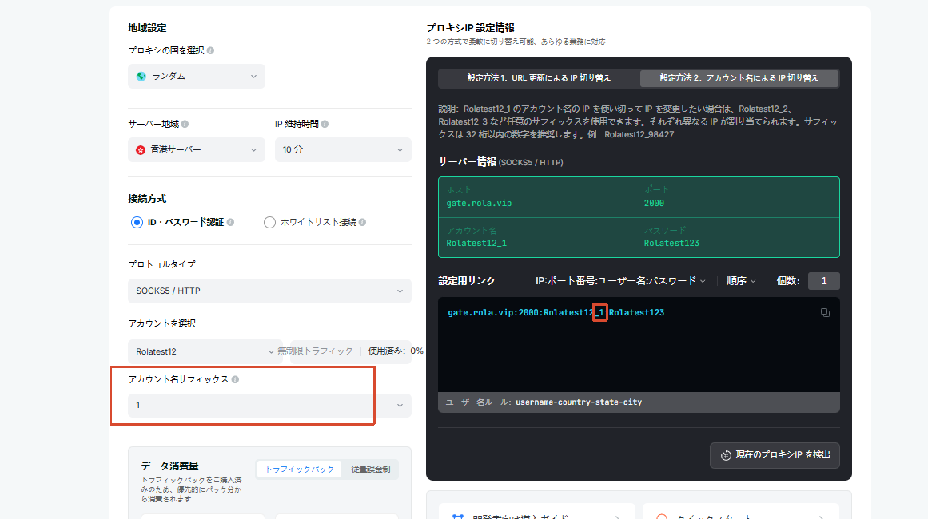This screenshot has height=519, width=928.
Task: Open the Rolatest12 account dropdown
Action: (x=205, y=351)
